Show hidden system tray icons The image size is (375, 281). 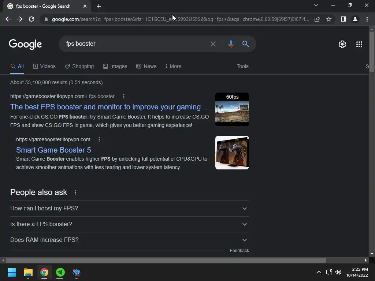tap(319, 272)
